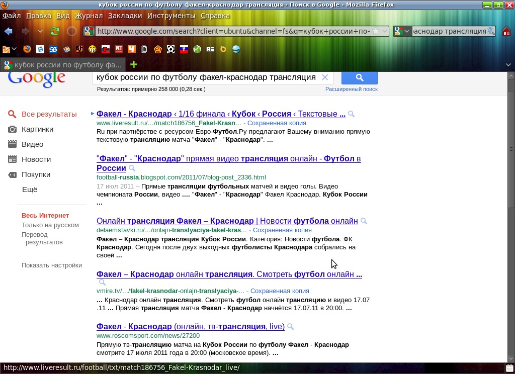Open Сохраненная копия for the vmire.tv result
Screen dimensions: 515x374
pos(280,291)
